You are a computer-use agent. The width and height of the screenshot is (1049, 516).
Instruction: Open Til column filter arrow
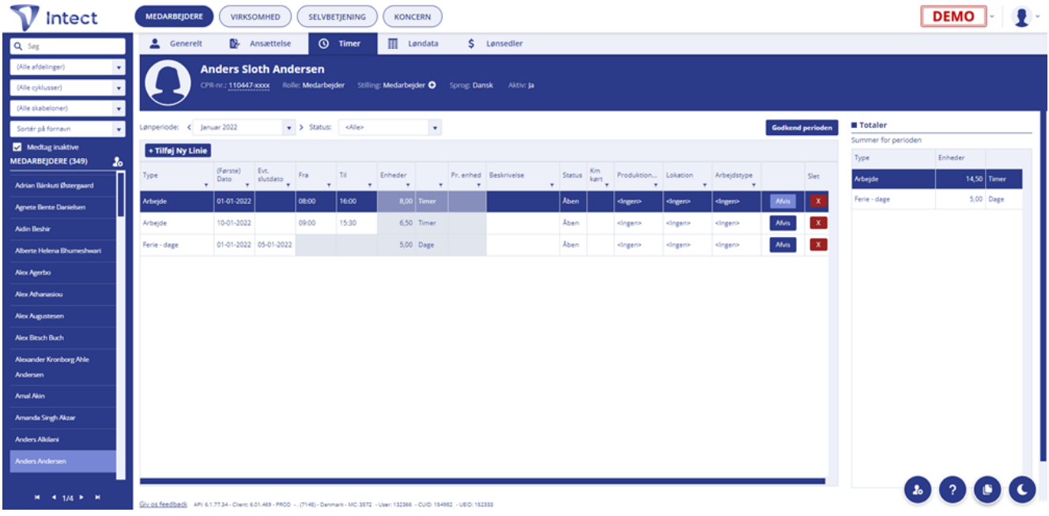tap(369, 185)
